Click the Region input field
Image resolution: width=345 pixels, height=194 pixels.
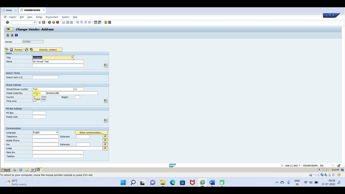(77, 97)
